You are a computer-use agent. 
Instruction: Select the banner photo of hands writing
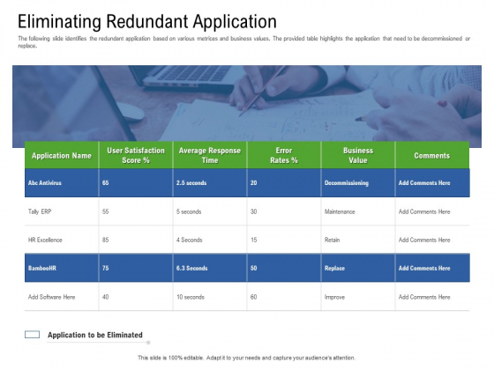pos(247,103)
